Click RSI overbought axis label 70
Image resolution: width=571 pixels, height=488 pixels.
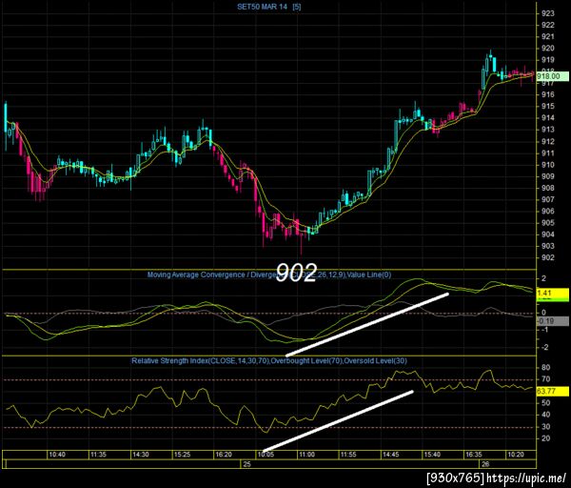pyautogui.click(x=546, y=379)
